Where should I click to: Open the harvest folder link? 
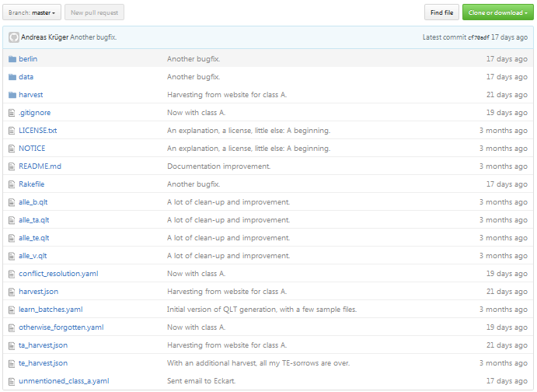(31, 95)
